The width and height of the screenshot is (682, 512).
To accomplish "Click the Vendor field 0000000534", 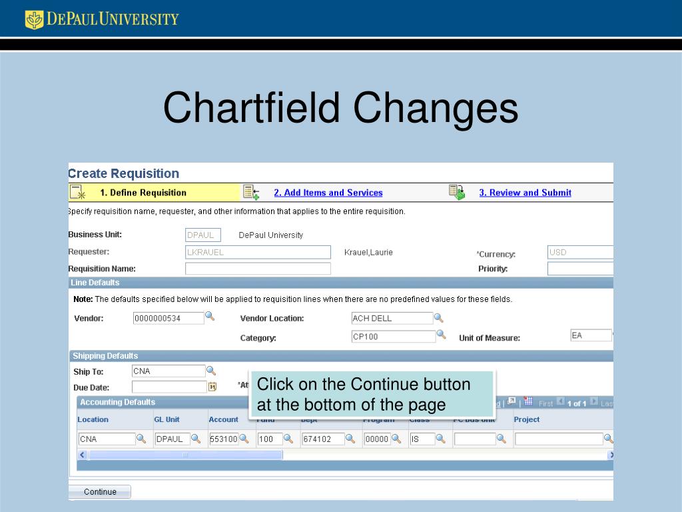I will coord(169,318).
